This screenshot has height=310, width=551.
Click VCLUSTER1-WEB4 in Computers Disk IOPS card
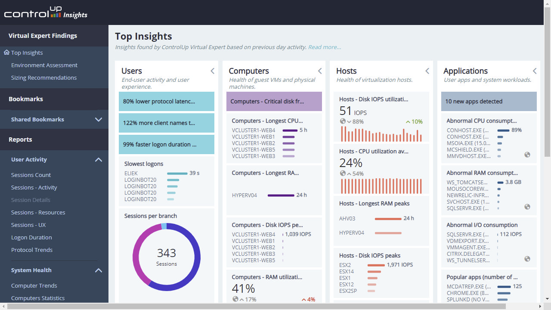tap(253, 234)
